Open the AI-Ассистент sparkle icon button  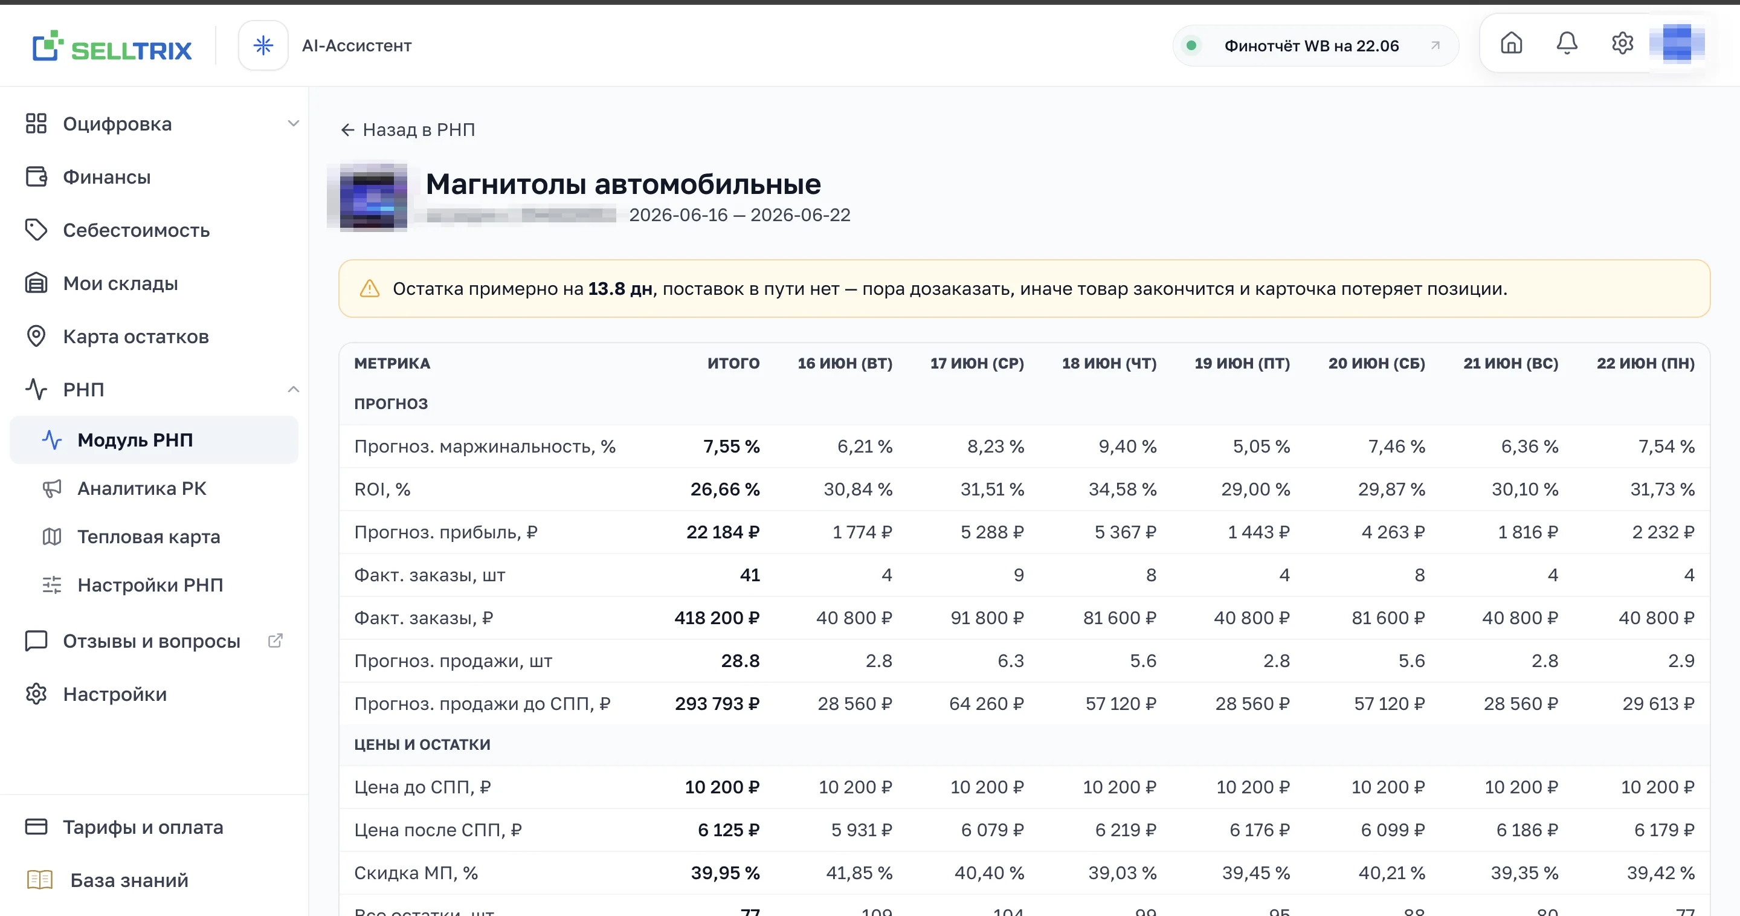263,46
